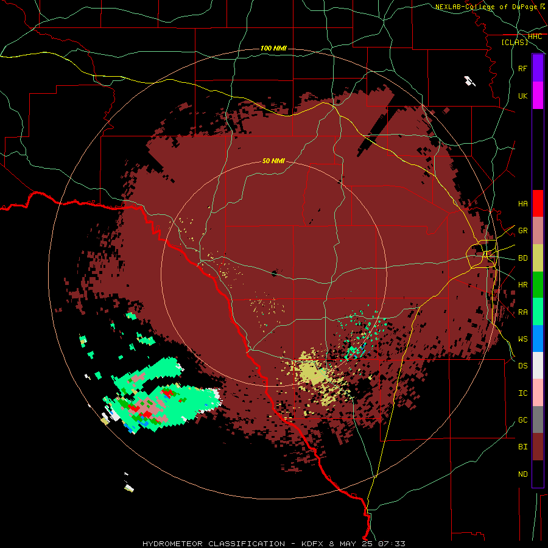
Task: Click the dark red BI legend swatch
Action: coord(538,447)
